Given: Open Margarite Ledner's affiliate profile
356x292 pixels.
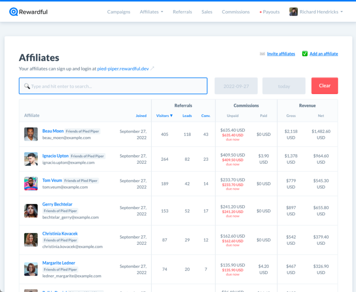Looking at the screenshot, I should (x=59, y=263).
